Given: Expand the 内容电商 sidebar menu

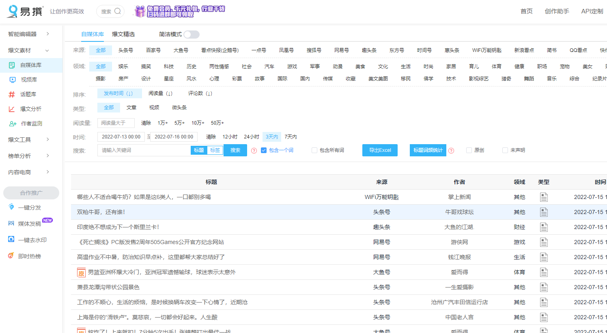Looking at the screenshot, I should [x=29, y=172].
